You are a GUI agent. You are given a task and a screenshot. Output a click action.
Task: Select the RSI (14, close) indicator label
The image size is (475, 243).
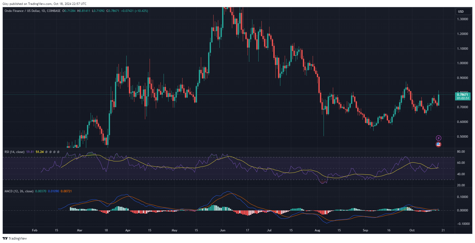click(x=14, y=152)
